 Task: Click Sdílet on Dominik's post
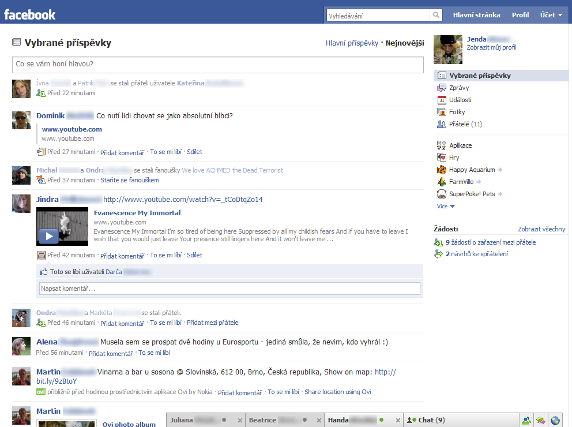pos(194,152)
